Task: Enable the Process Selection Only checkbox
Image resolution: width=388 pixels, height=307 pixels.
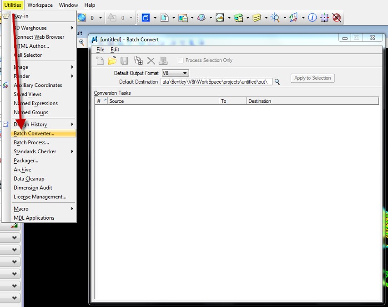Action: [x=181, y=60]
